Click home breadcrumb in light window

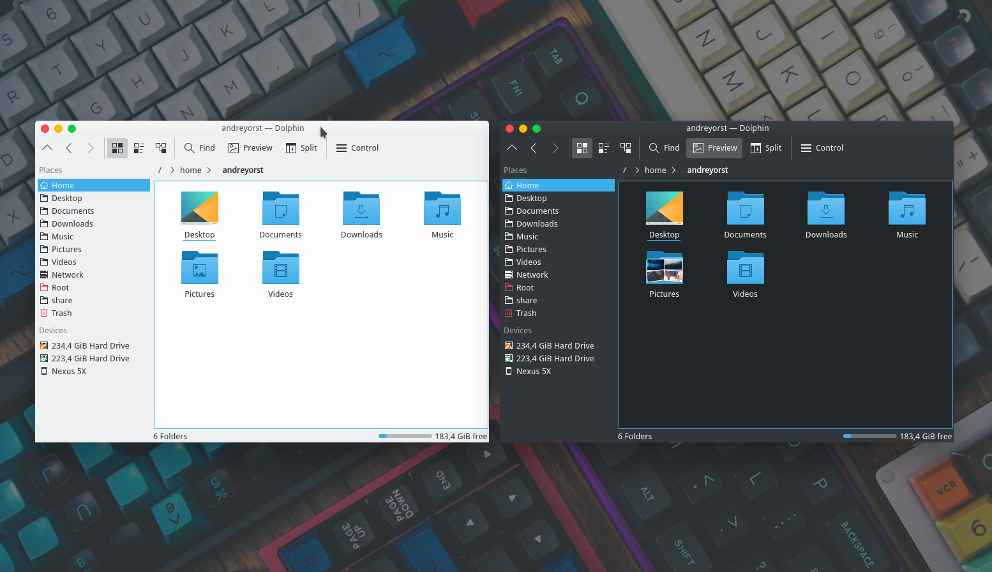(191, 170)
